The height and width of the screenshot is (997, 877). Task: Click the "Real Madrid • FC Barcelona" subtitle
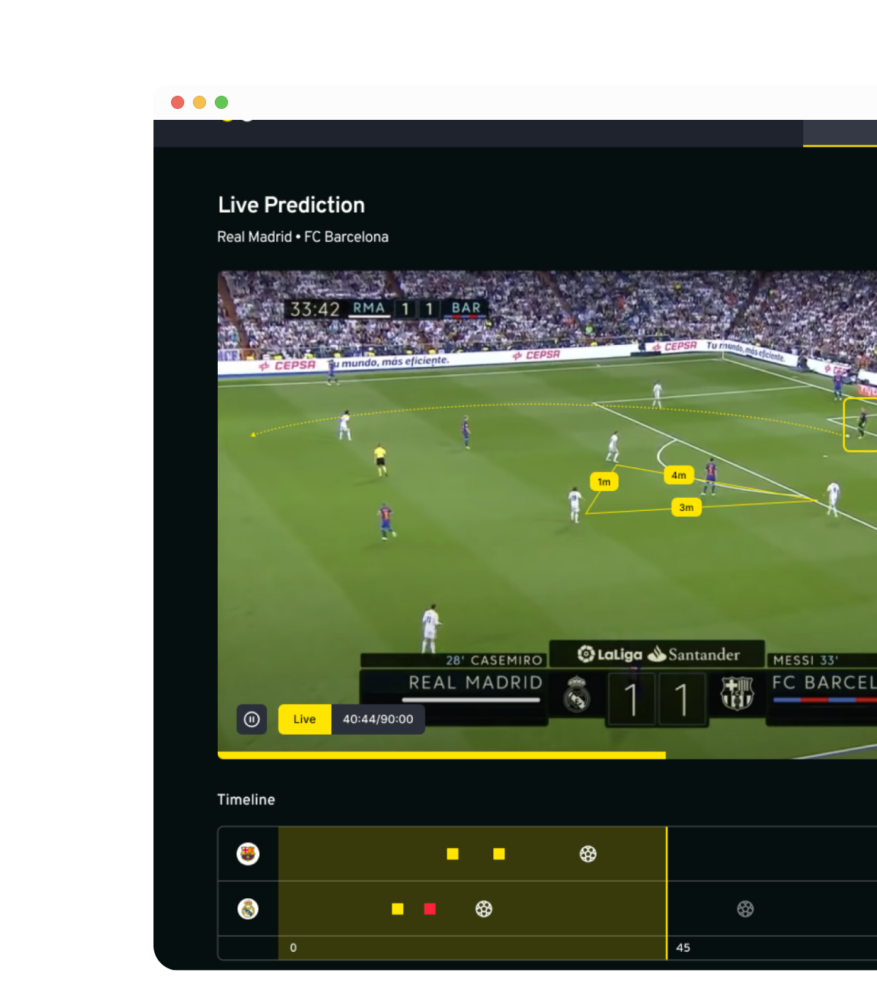click(x=303, y=237)
